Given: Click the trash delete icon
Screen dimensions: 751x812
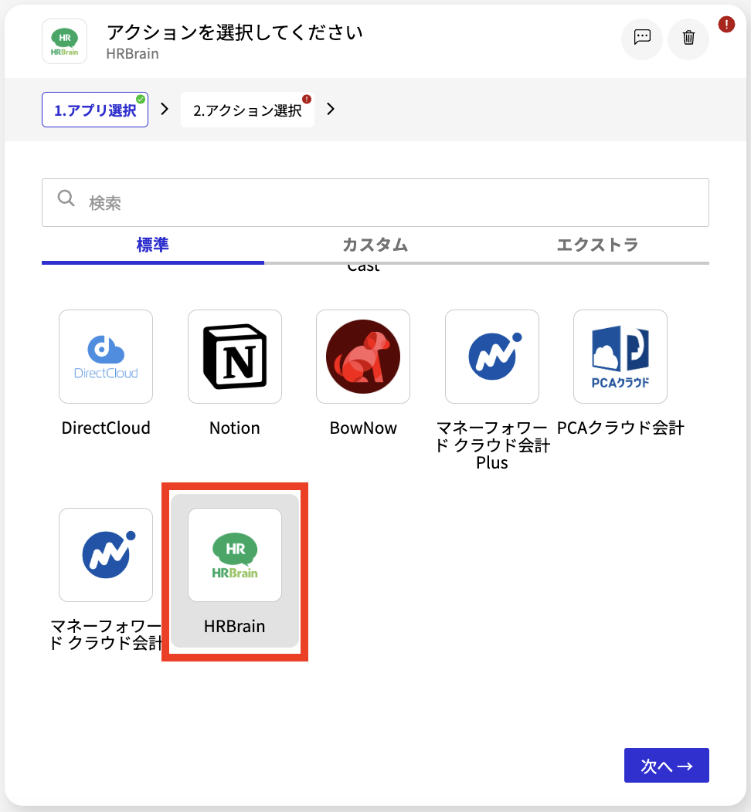Looking at the screenshot, I should [688, 39].
